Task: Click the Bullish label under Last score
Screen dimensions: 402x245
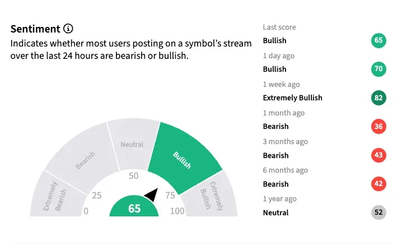Action: [x=274, y=41]
